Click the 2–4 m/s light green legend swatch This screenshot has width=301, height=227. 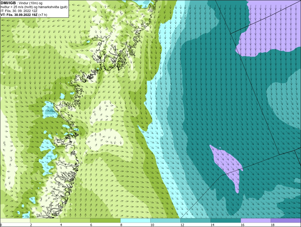pos(45,220)
